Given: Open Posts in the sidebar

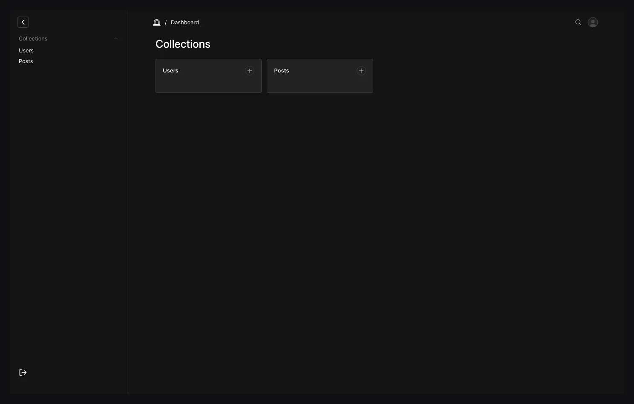Looking at the screenshot, I should click(26, 61).
